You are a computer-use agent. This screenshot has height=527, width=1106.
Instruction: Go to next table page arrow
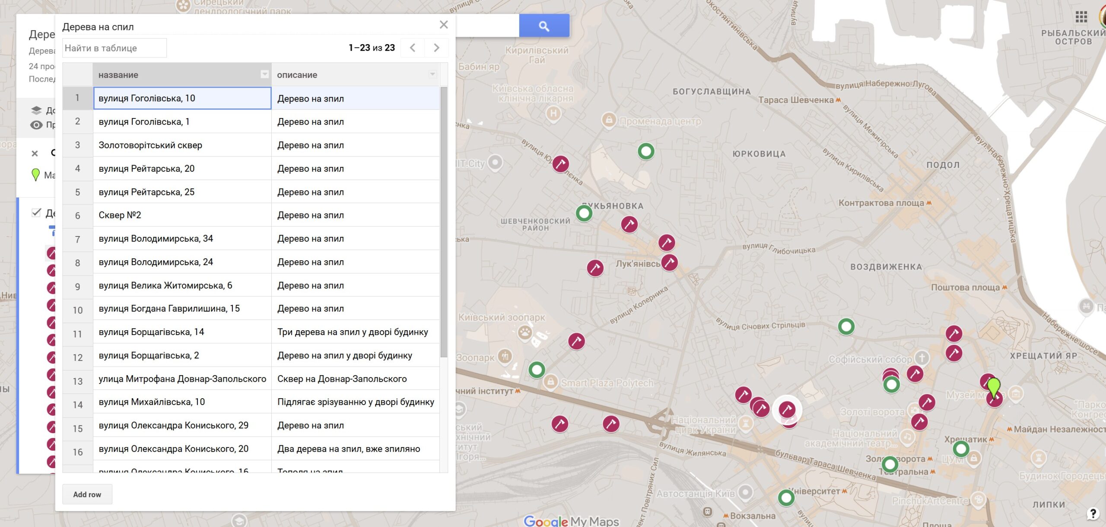coord(436,48)
